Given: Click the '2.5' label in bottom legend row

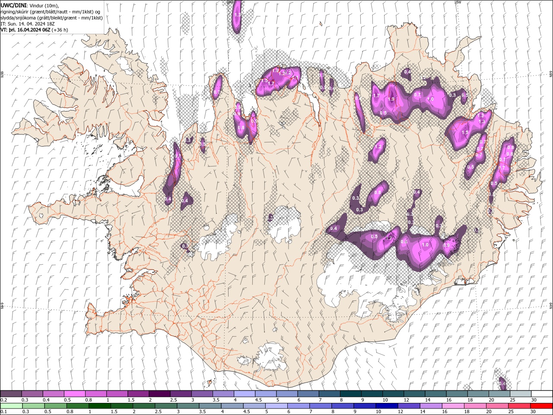Looking at the screenshot, I should 158,412.
